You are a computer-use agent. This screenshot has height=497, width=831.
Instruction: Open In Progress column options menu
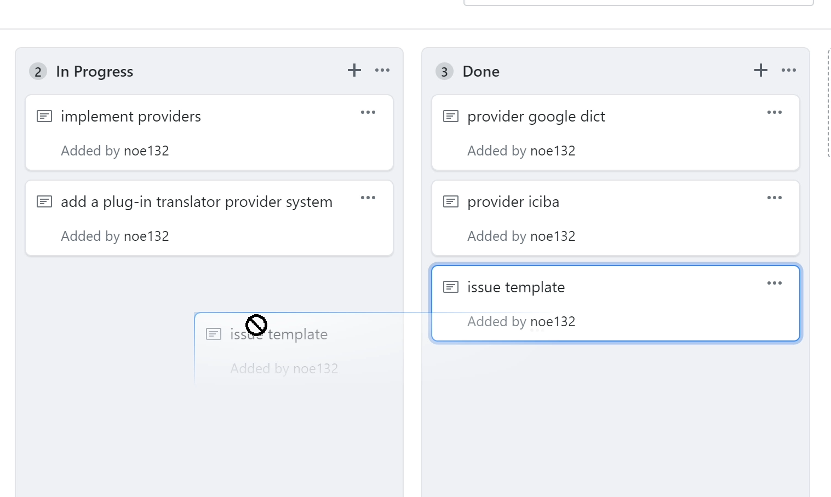coord(382,70)
